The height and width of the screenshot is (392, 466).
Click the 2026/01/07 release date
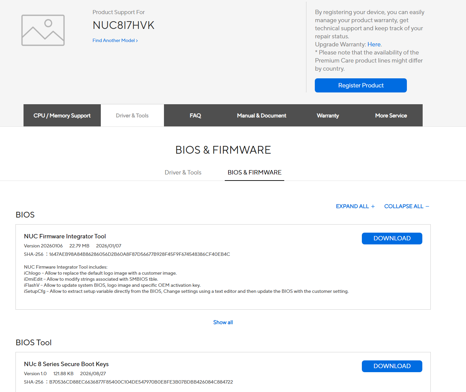pyautogui.click(x=109, y=246)
